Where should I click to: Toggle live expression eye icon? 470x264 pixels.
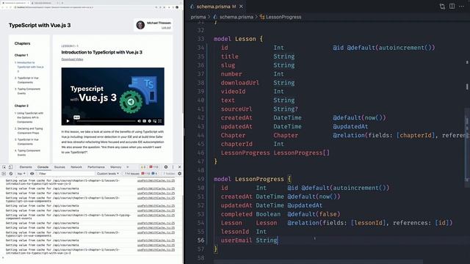click(32, 174)
